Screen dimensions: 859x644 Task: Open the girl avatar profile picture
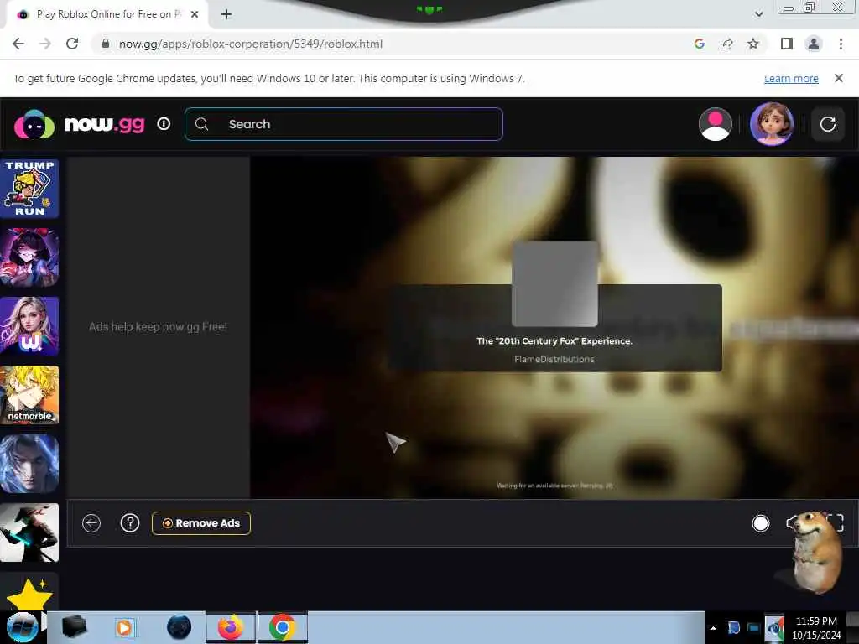coord(772,124)
